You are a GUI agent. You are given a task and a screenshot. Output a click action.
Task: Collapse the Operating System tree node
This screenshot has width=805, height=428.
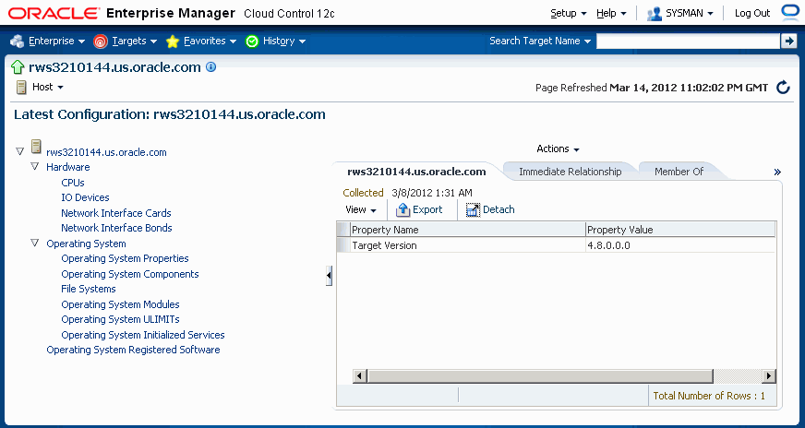click(35, 243)
